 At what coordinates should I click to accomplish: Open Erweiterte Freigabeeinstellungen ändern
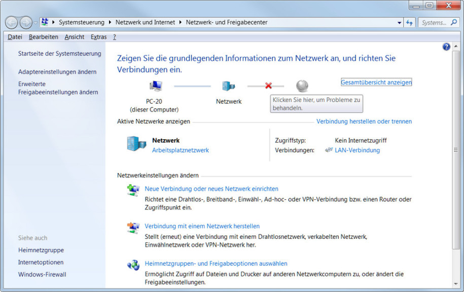58,88
